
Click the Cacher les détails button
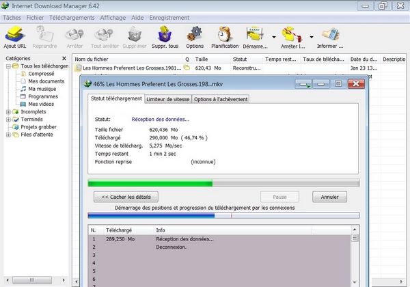[x=126, y=197]
